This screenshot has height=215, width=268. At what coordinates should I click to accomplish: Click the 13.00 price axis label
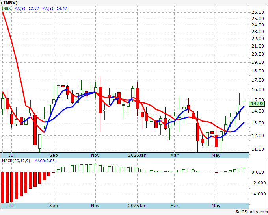[258, 123]
